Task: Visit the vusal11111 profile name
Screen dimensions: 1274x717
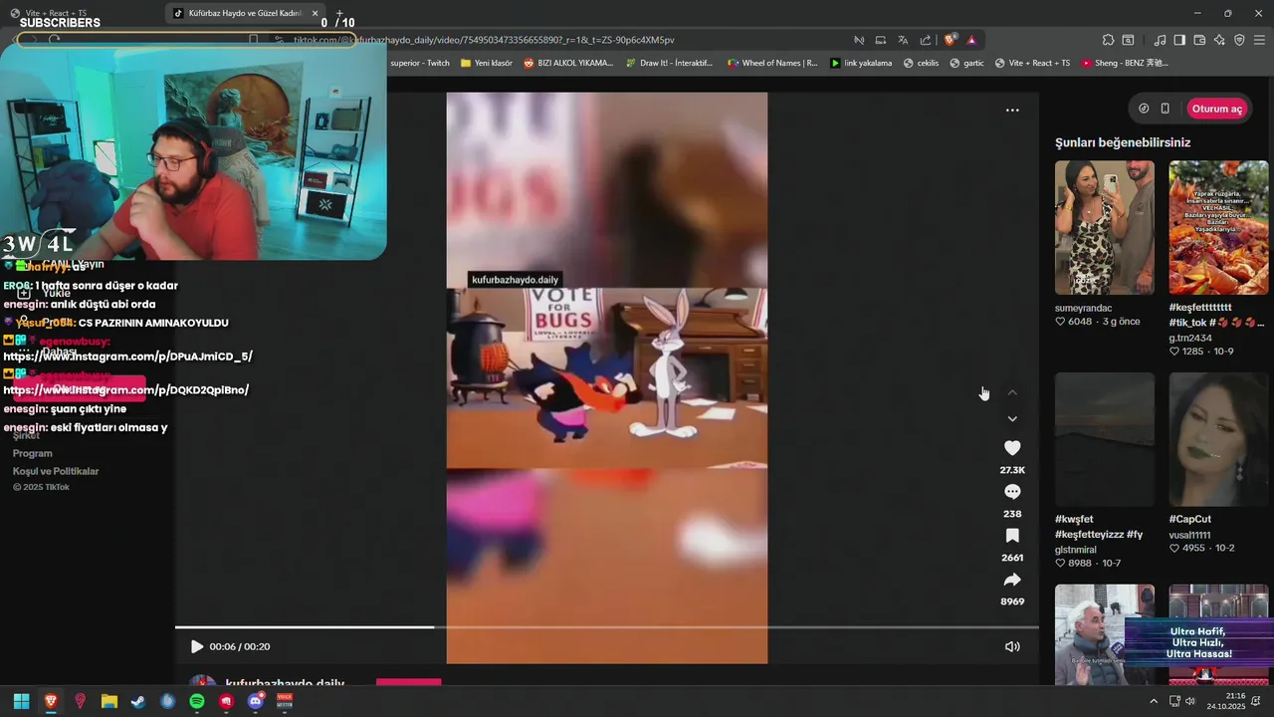Action: [1189, 536]
